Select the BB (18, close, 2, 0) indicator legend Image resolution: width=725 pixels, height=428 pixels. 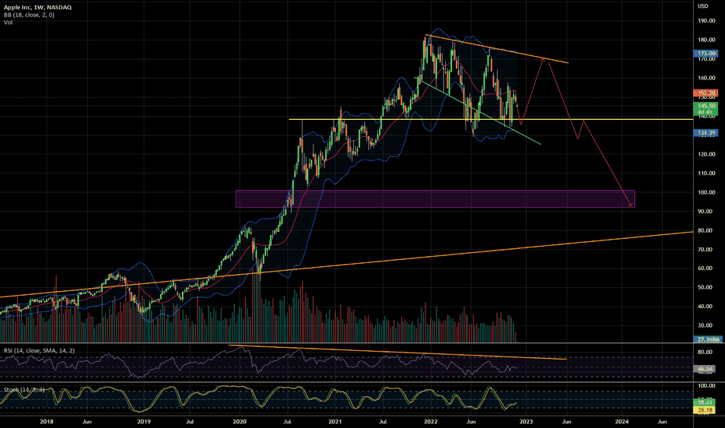click(29, 15)
